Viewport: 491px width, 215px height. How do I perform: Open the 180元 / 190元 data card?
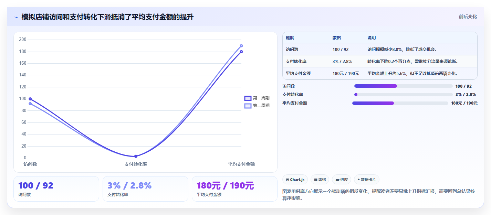(x=234, y=189)
